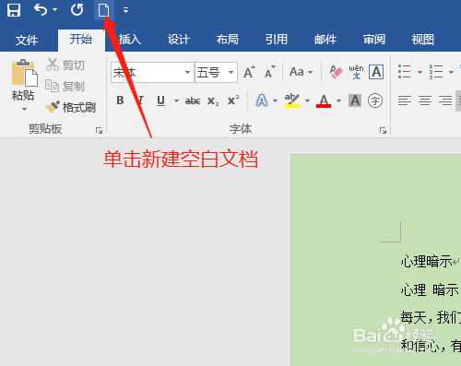
Task: Open the 字体 dialog launcher
Action: 383,130
